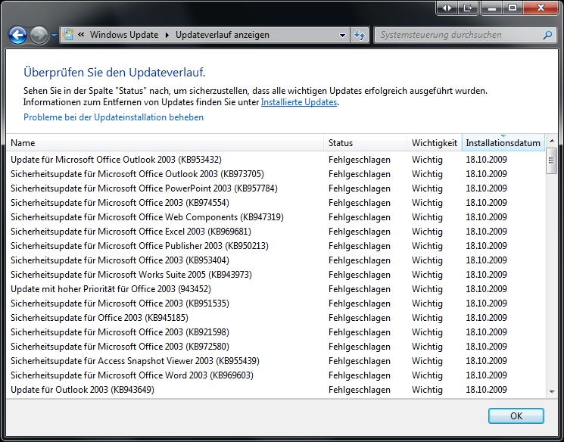Click Wichtig cell in KB969603 row

coord(427,375)
